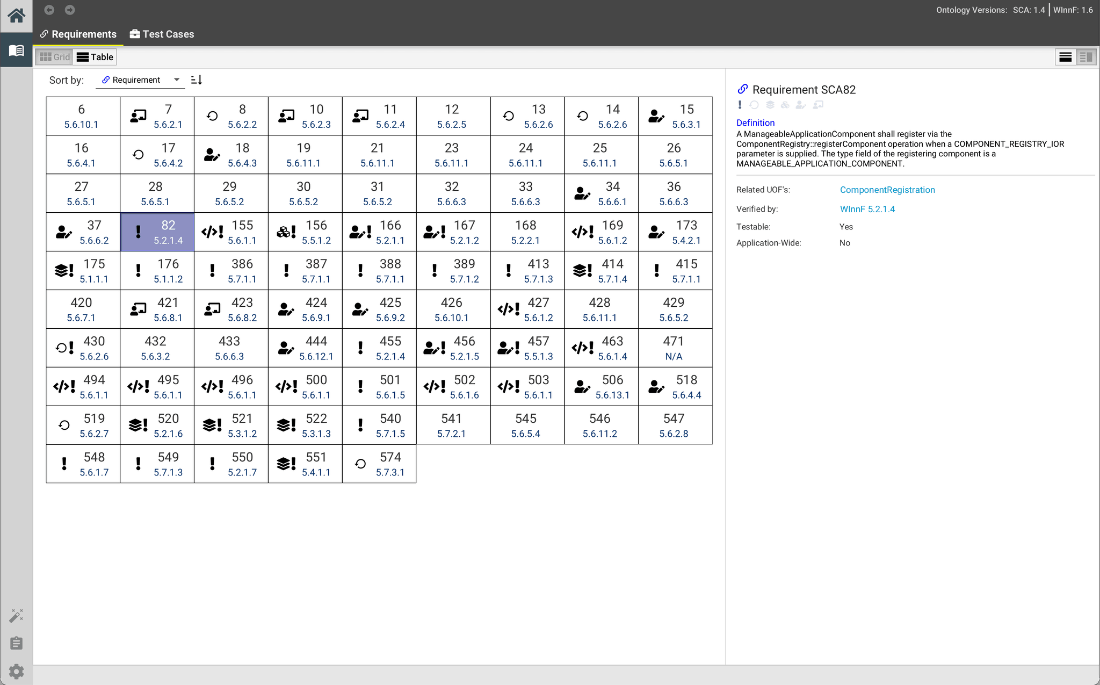Open the ComponentRegistration link
This screenshot has width=1100, height=685.
[887, 190]
